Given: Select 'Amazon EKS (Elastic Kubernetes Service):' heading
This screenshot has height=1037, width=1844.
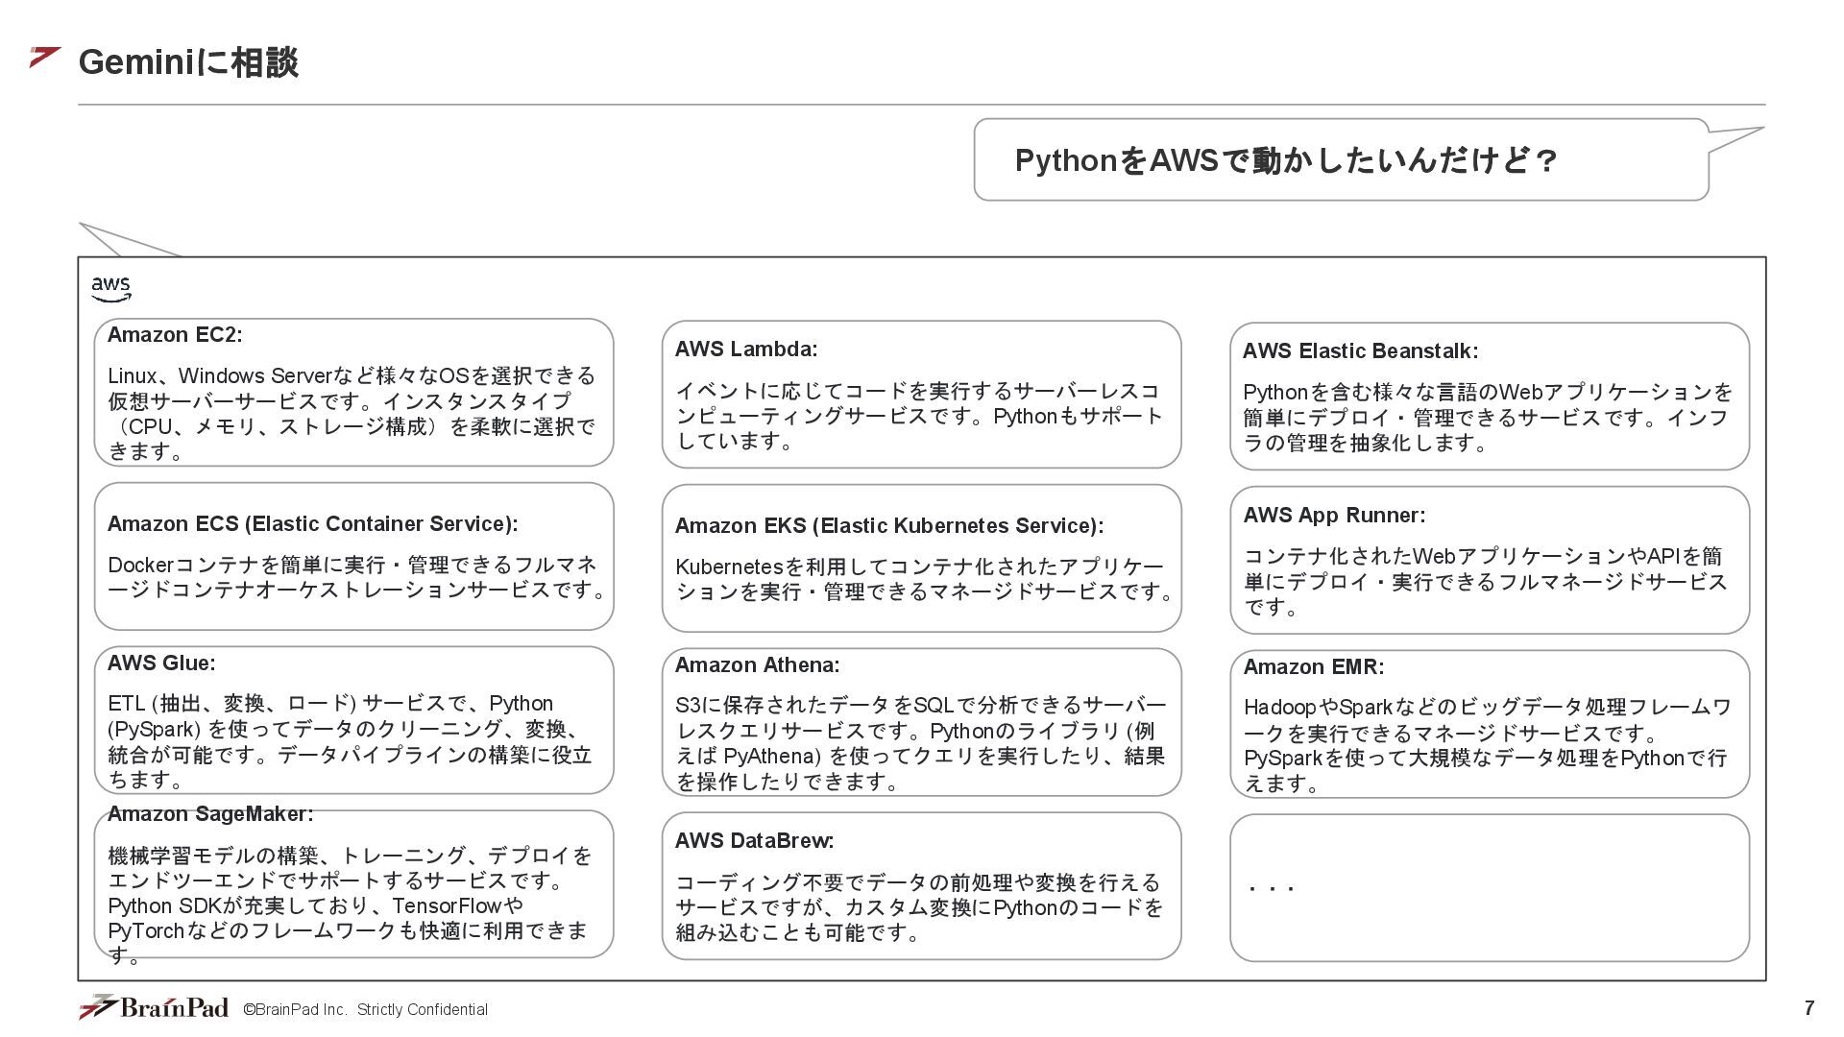Looking at the screenshot, I should pos(889,526).
